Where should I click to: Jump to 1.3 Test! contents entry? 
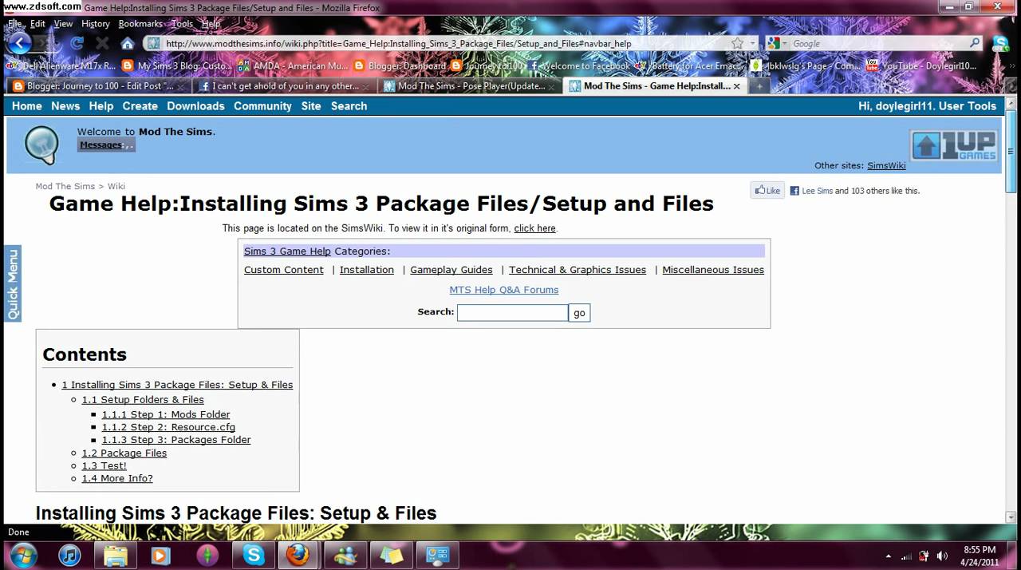click(x=104, y=465)
